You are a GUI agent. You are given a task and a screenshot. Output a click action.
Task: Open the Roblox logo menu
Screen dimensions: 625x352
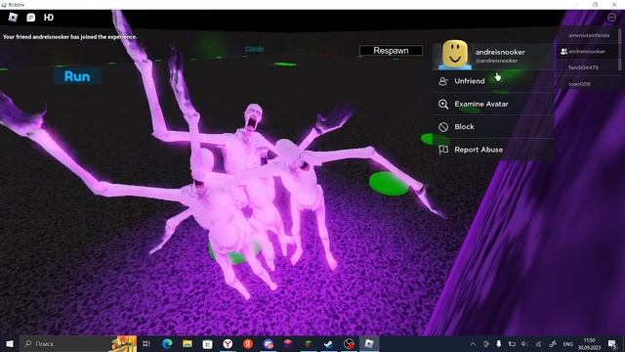click(x=13, y=18)
